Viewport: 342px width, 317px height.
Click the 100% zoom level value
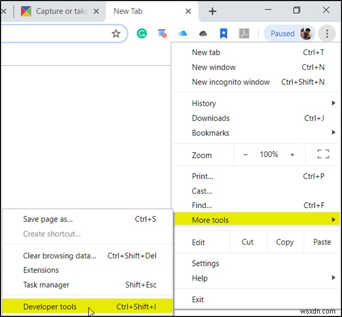(269, 155)
